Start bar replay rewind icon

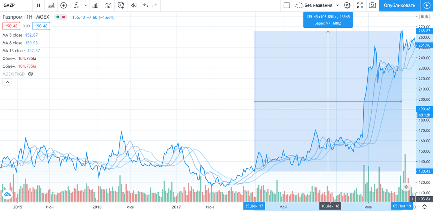point(134,5)
